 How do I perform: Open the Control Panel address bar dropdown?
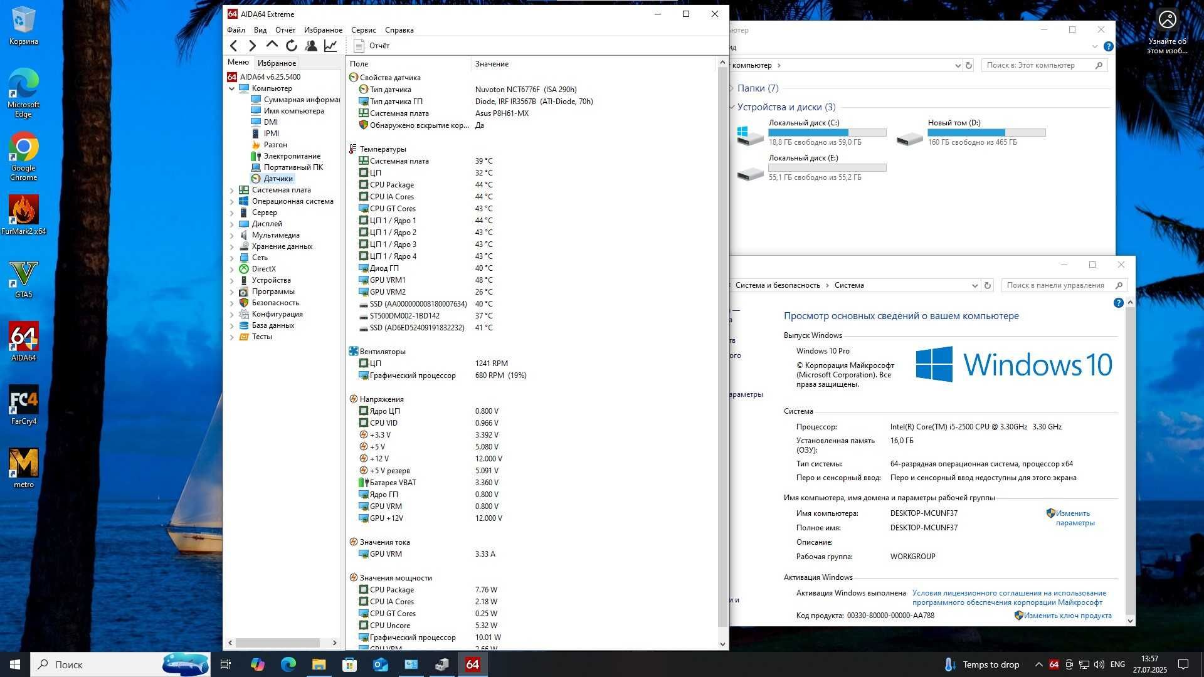pyautogui.click(x=974, y=286)
